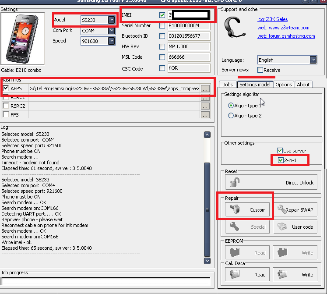Click log line 'Write imei - ok'
The width and height of the screenshot is (327, 294).
coord(17,242)
